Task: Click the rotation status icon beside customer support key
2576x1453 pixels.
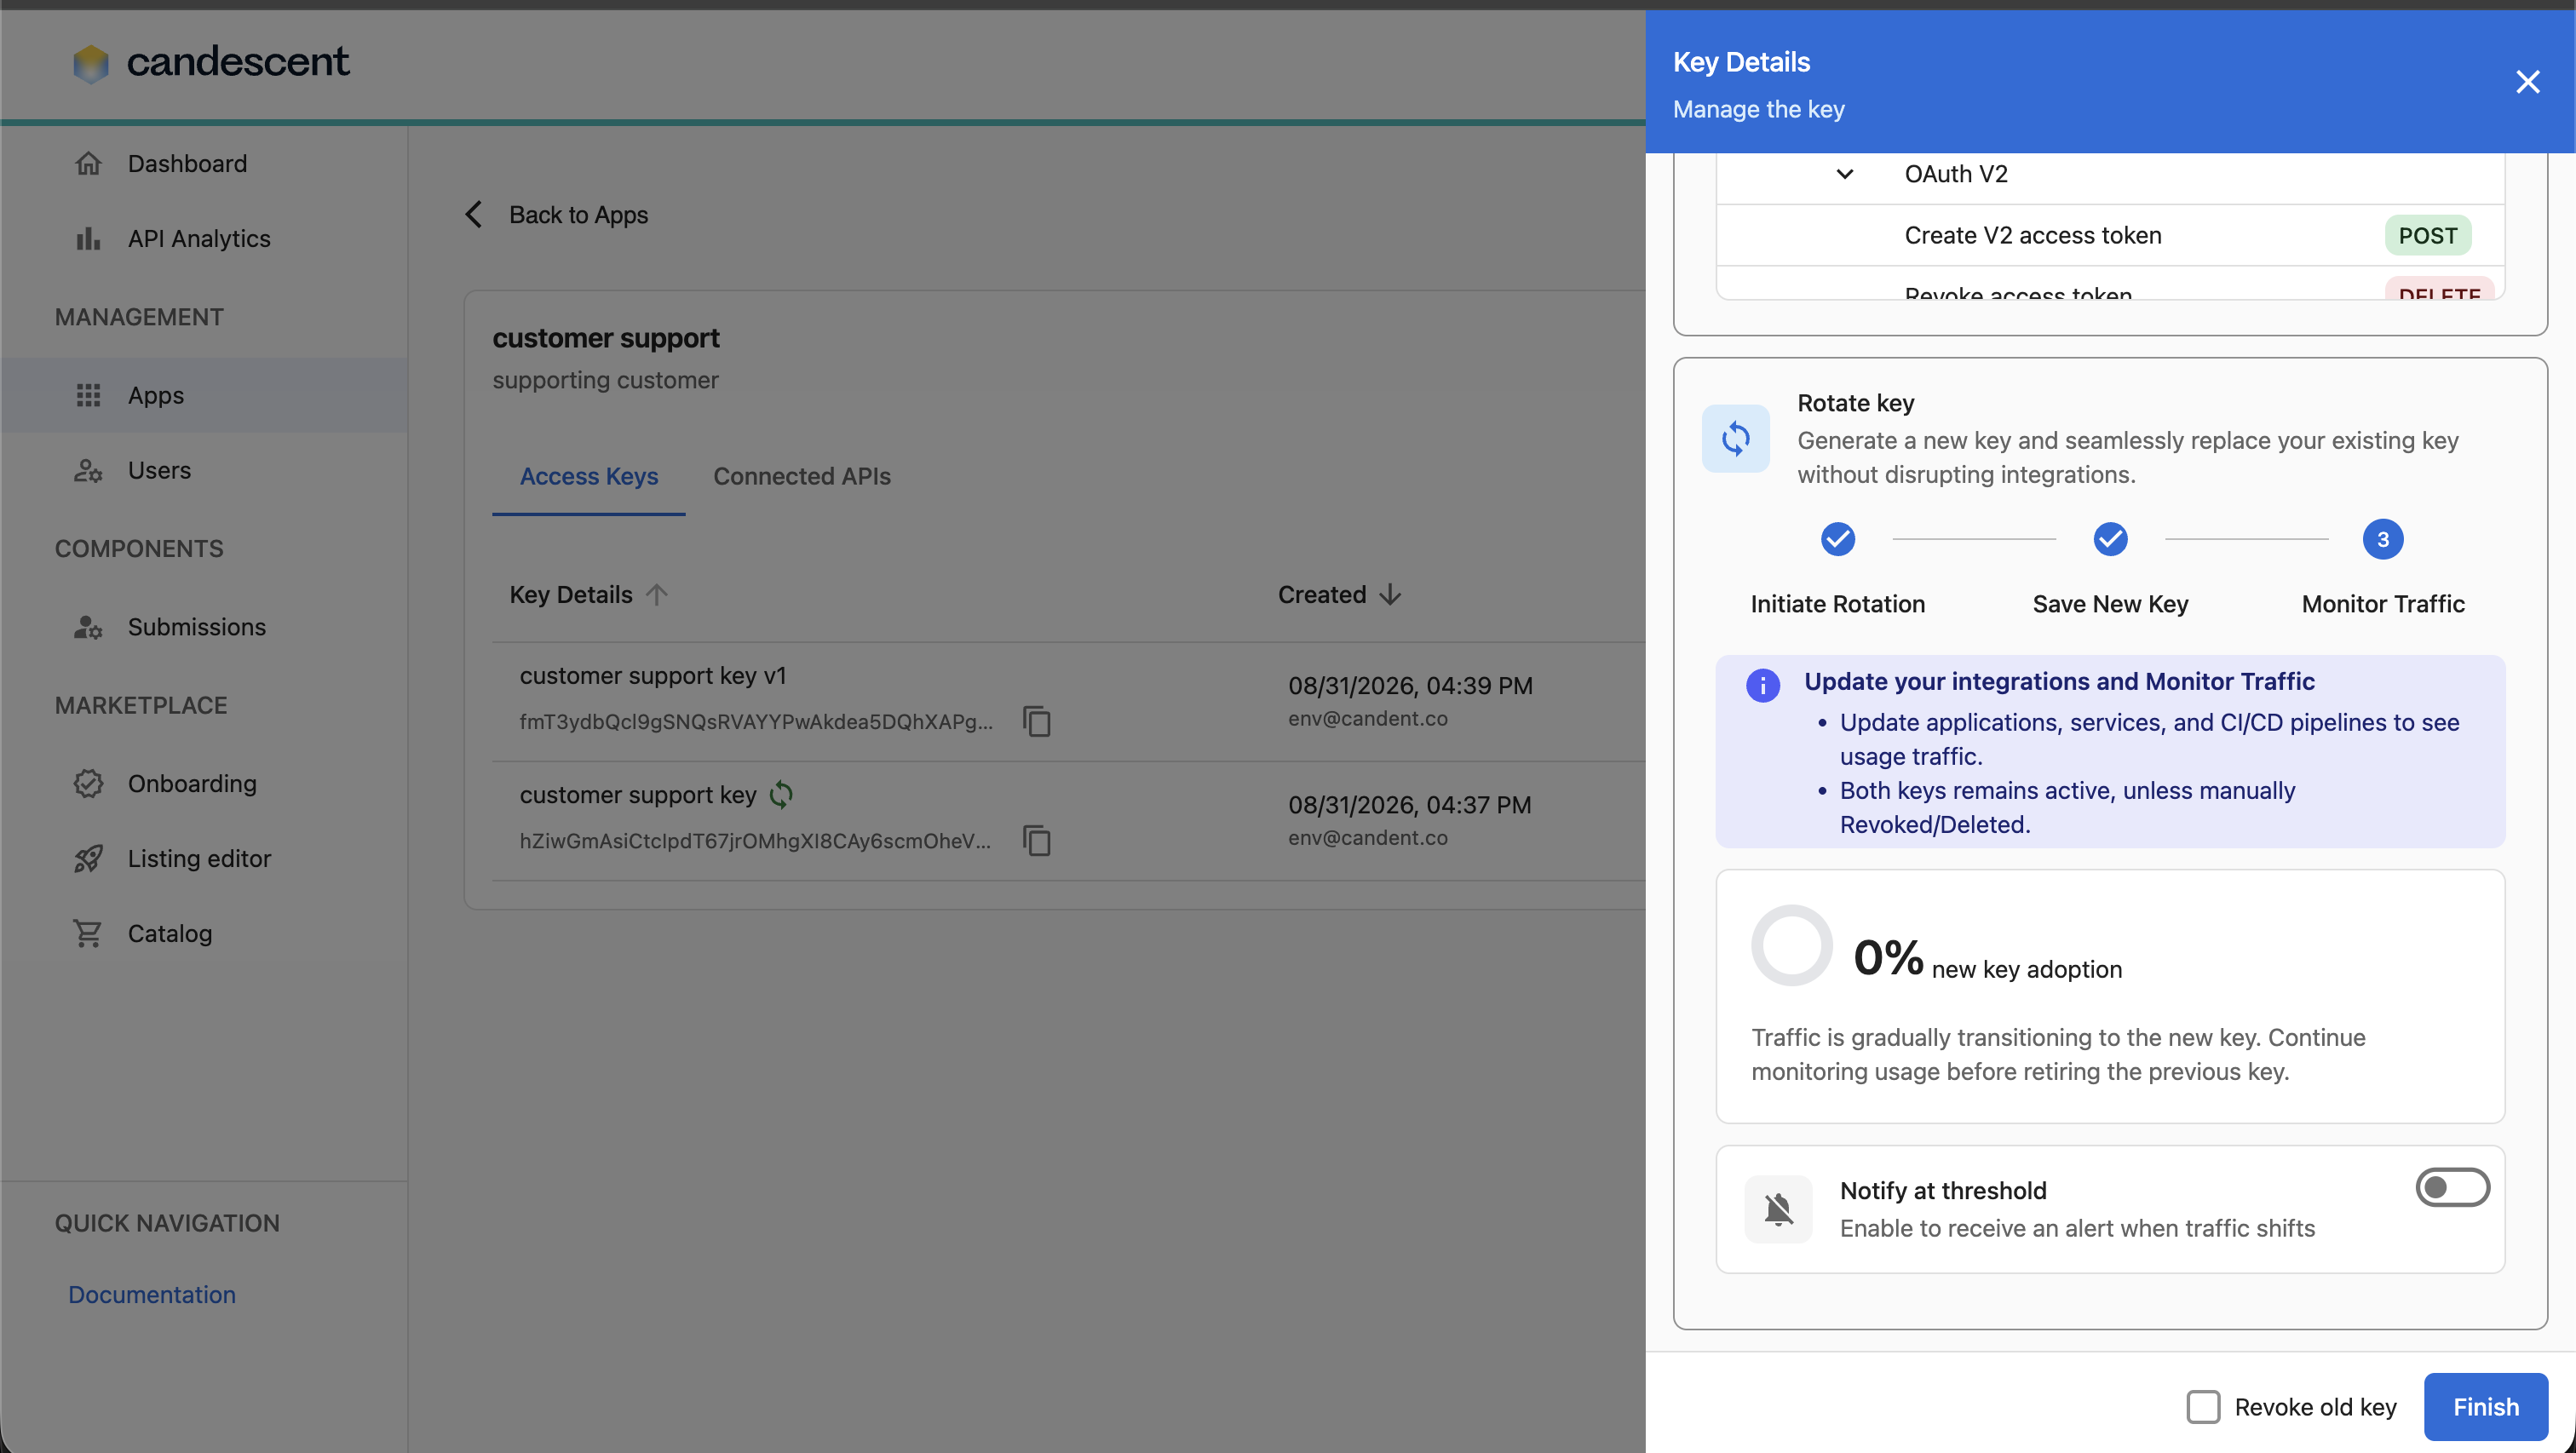Action: pos(781,794)
